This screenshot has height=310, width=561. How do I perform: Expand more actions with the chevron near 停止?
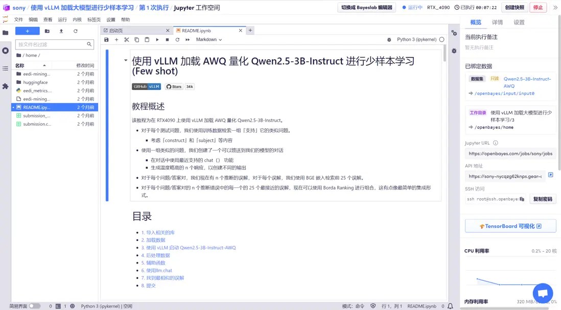click(x=555, y=8)
